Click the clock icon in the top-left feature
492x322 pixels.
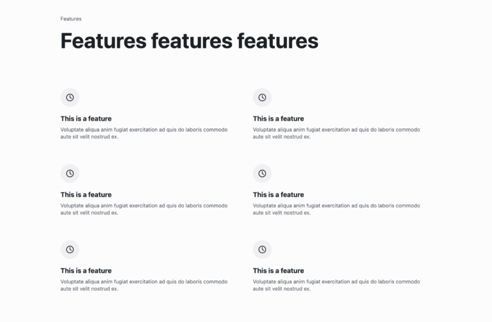click(x=70, y=98)
